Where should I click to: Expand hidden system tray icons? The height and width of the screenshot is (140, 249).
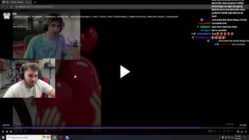pyautogui.click(x=220, y=137)
